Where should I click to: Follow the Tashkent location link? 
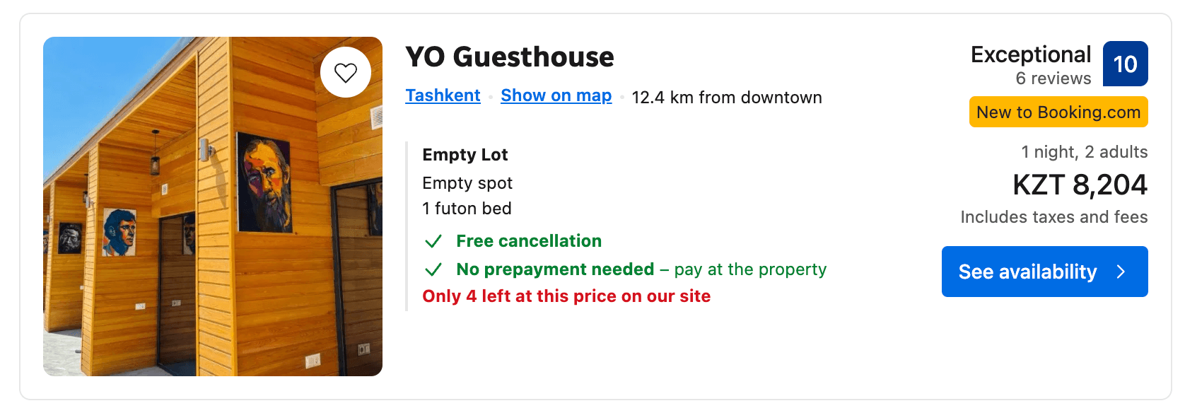443,95
